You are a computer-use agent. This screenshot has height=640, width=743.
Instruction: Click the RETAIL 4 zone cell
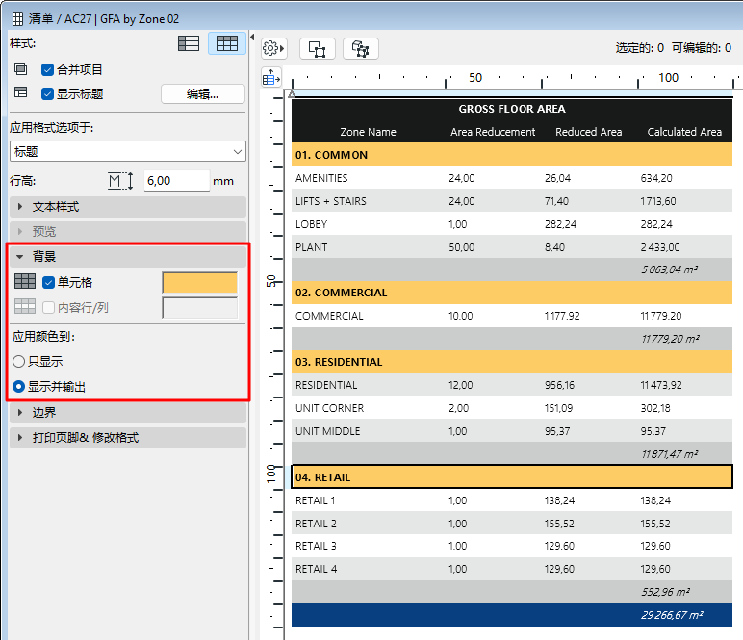(316, 569)
